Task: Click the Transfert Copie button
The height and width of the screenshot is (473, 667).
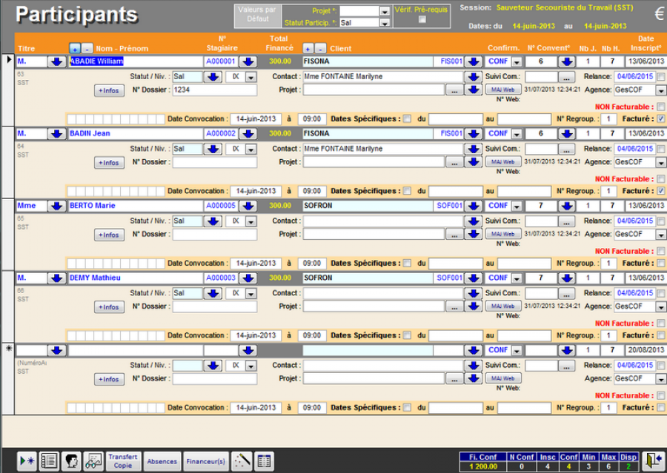Action: click(x=123, y=461)
